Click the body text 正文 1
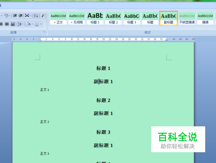216x163 pixels. [x=44, y=90]
